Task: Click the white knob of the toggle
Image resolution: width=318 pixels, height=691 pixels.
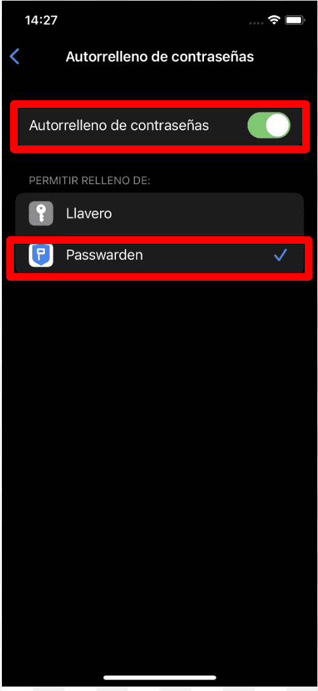Action: (277, 126)
